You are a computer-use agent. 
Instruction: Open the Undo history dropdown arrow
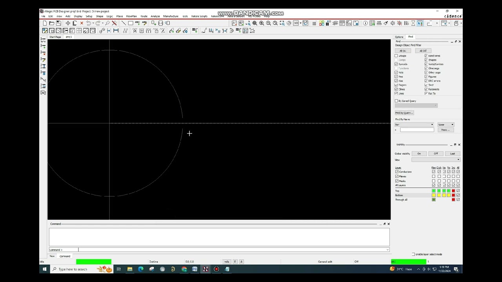(93, 23)
